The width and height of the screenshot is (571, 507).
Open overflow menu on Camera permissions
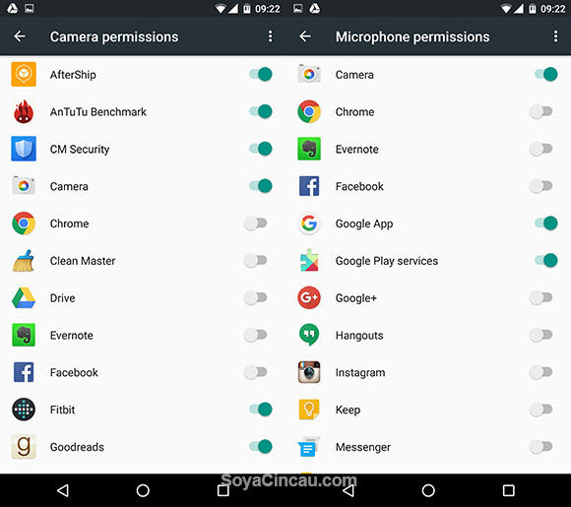[x=270, y=36]
